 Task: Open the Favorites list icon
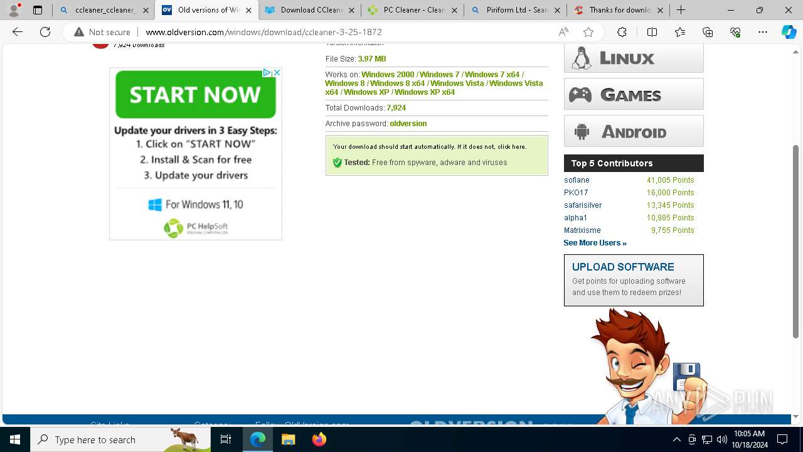click(x=680, y=32)
